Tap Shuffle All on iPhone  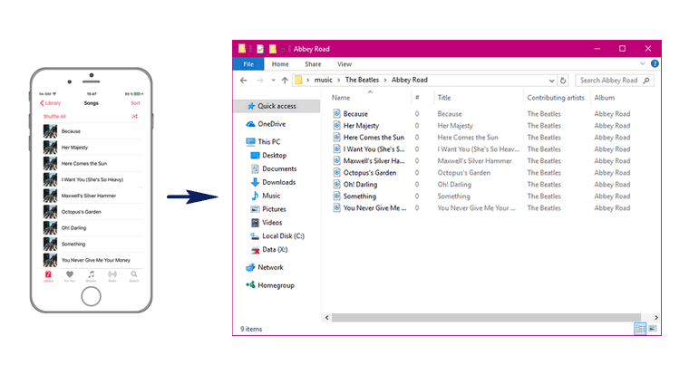54,116
